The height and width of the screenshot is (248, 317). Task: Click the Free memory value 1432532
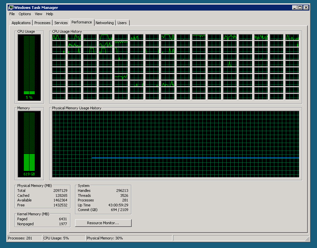tap(60, 205)
